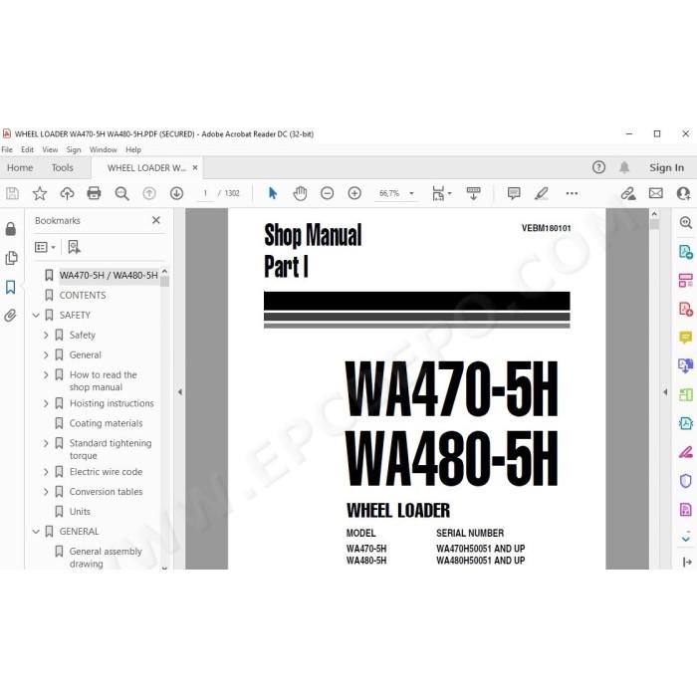Click the share link icon
Screen dimensions: 697x697
point(628,193)
